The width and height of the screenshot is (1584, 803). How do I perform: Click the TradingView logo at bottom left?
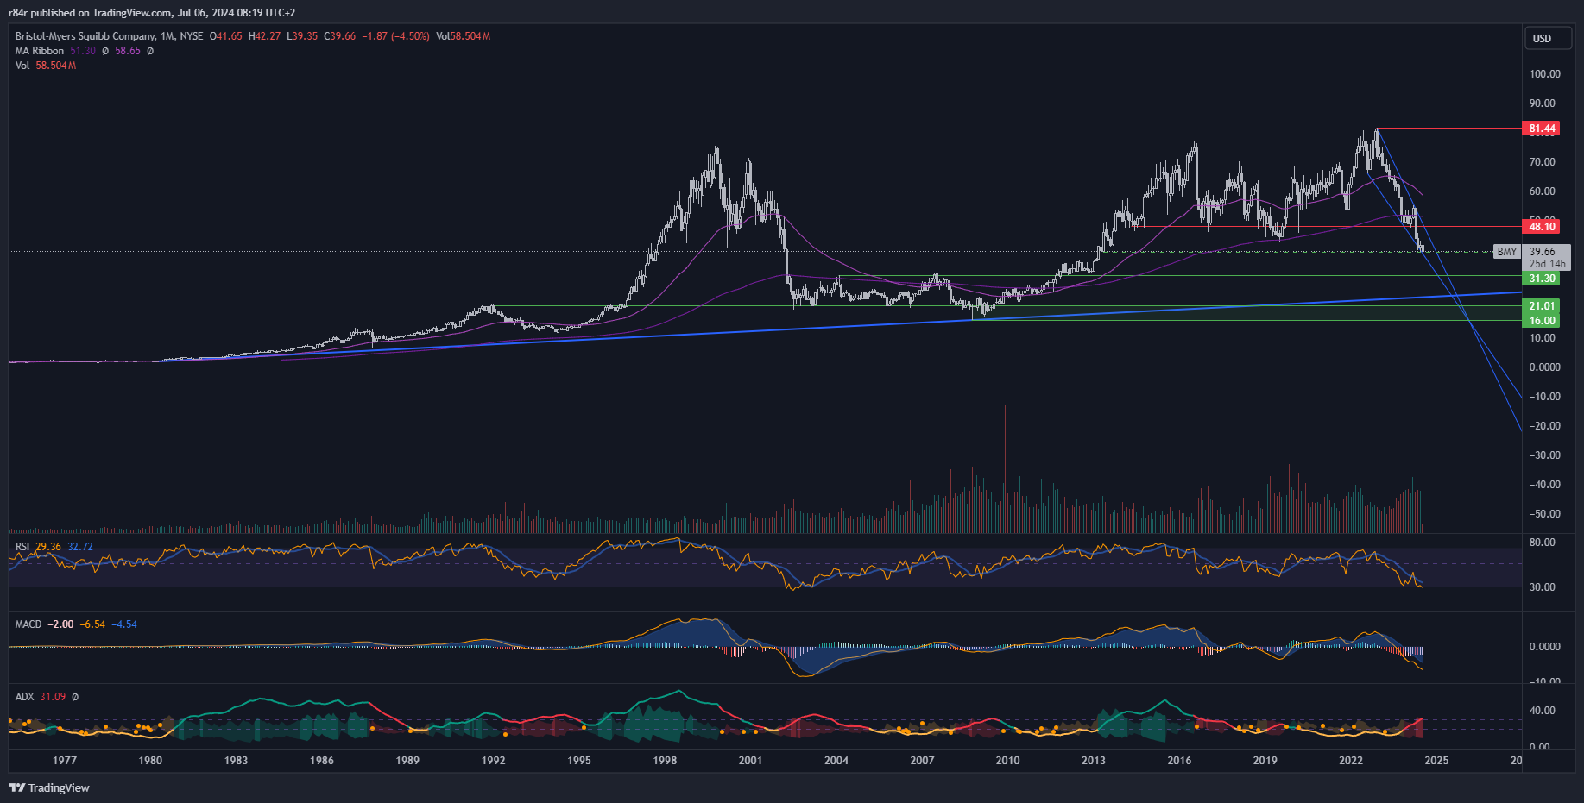point(49,787)
